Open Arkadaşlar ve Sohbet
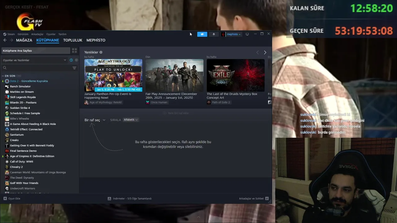 pyautogui.click(x=254, y=199)
